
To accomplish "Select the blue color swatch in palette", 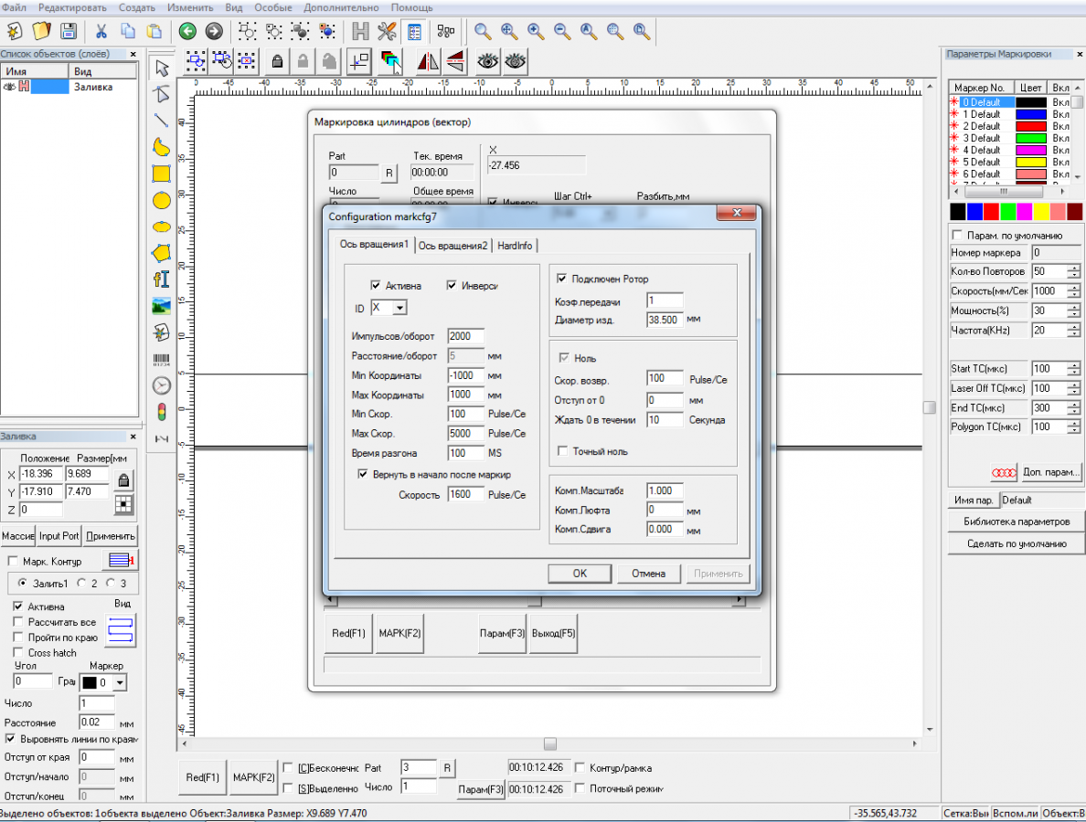I will [x=974, y=212].
